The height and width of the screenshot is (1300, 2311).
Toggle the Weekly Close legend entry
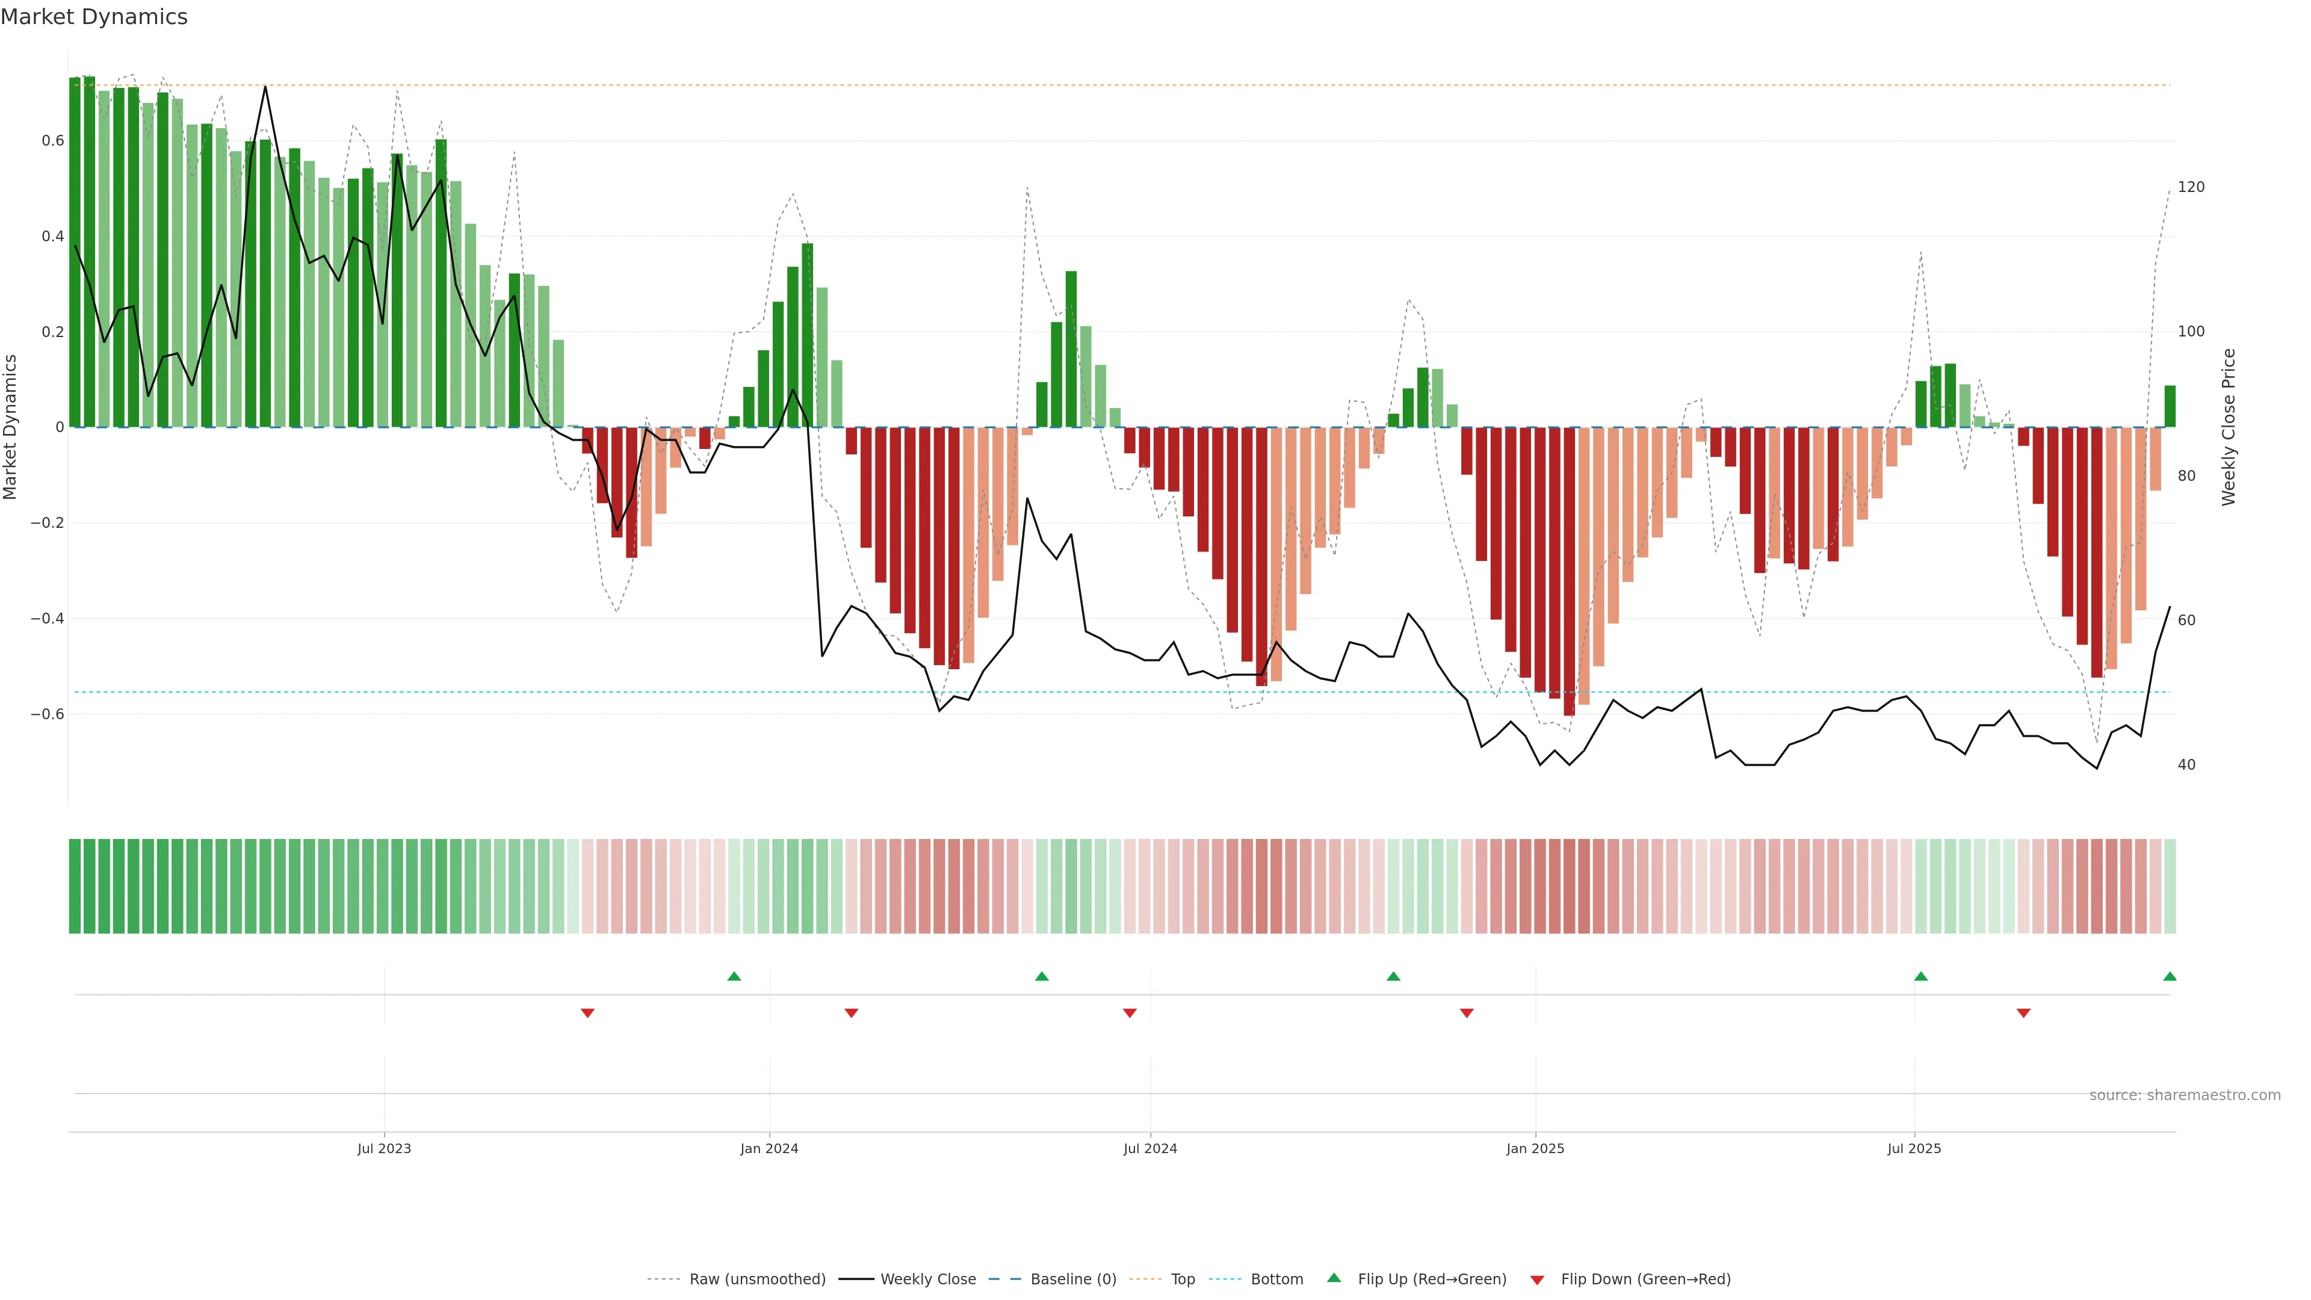pos(927,1278)
